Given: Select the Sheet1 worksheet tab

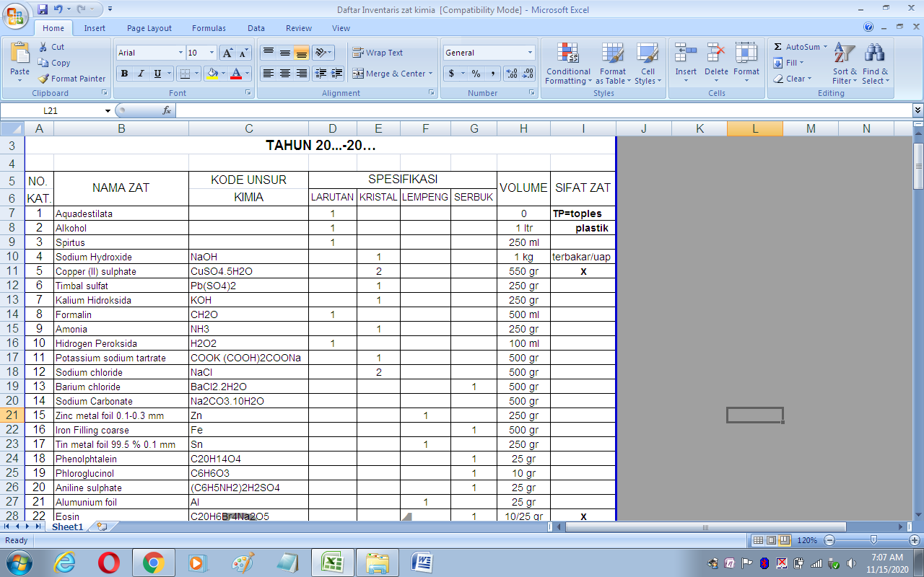Looking at the screenshot, I should click(67, 527).
